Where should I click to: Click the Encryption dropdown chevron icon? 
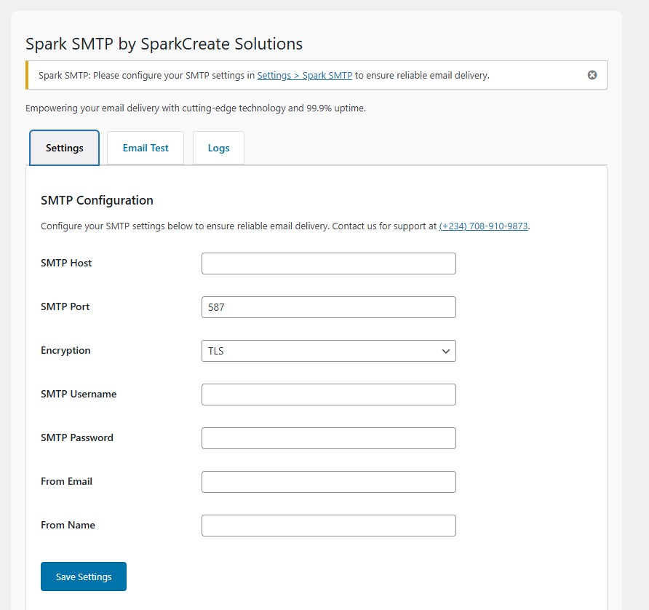[445, 351]
